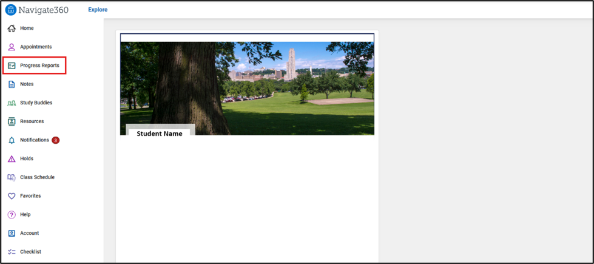594x264 pixels.
Task: Open Progress Reports menu item
Action: click(x=40, y=65)
